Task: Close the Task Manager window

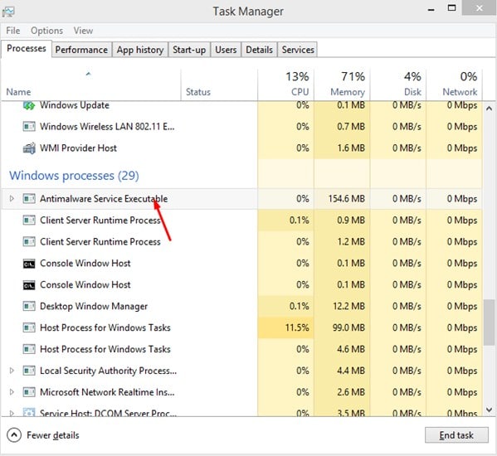Action: [480, 8]
